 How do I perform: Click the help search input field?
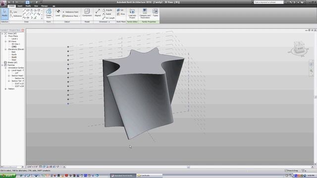click(x=268, y=2)
